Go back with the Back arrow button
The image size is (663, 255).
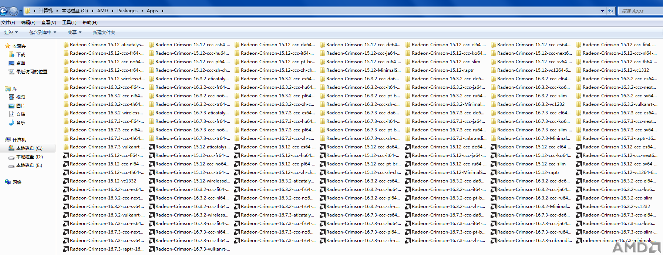tap(3, 11)
